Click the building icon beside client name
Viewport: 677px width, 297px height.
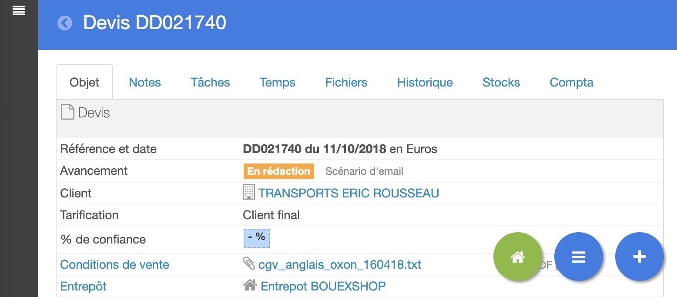point(249,192)
